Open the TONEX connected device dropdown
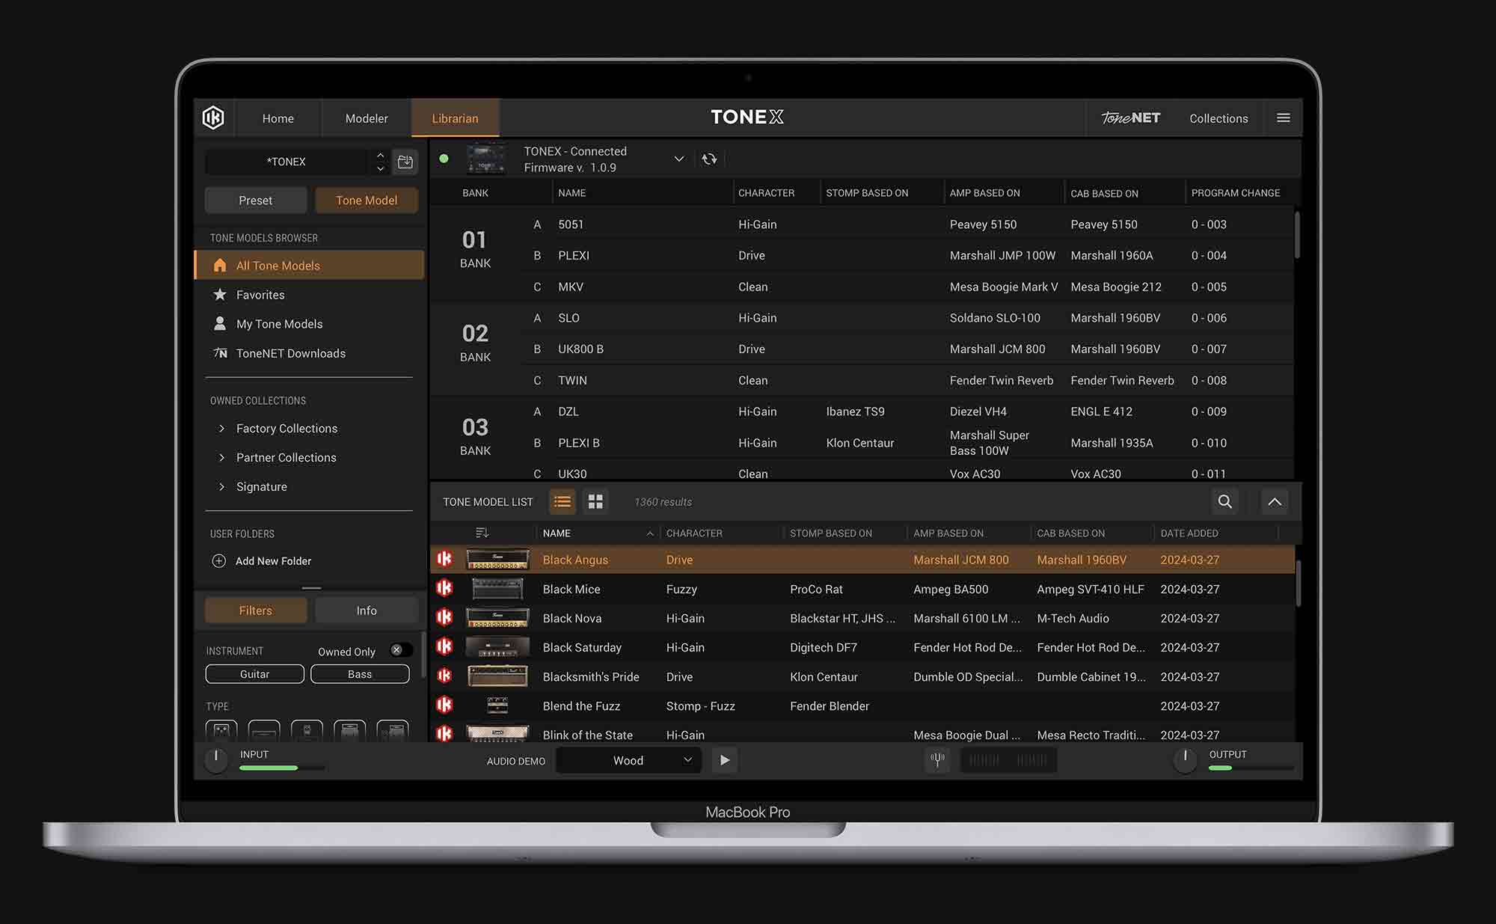The image size is (1496, 924). click(678, 159)
